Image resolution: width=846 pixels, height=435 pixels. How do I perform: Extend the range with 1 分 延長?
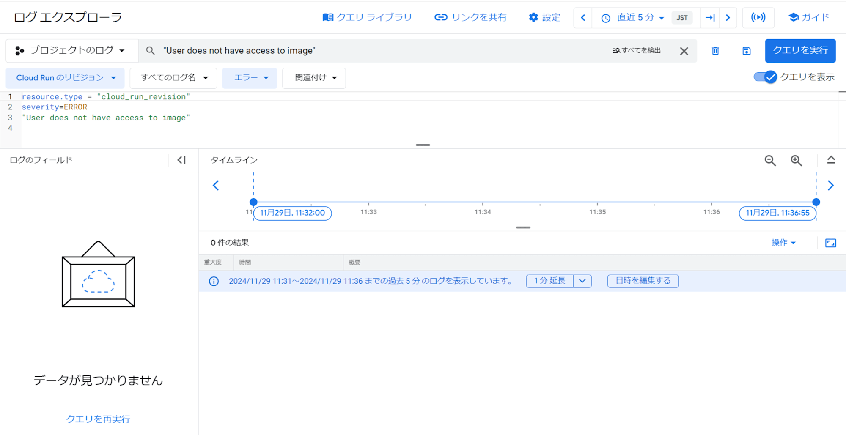pyautogui.click(x=549, y=281)
